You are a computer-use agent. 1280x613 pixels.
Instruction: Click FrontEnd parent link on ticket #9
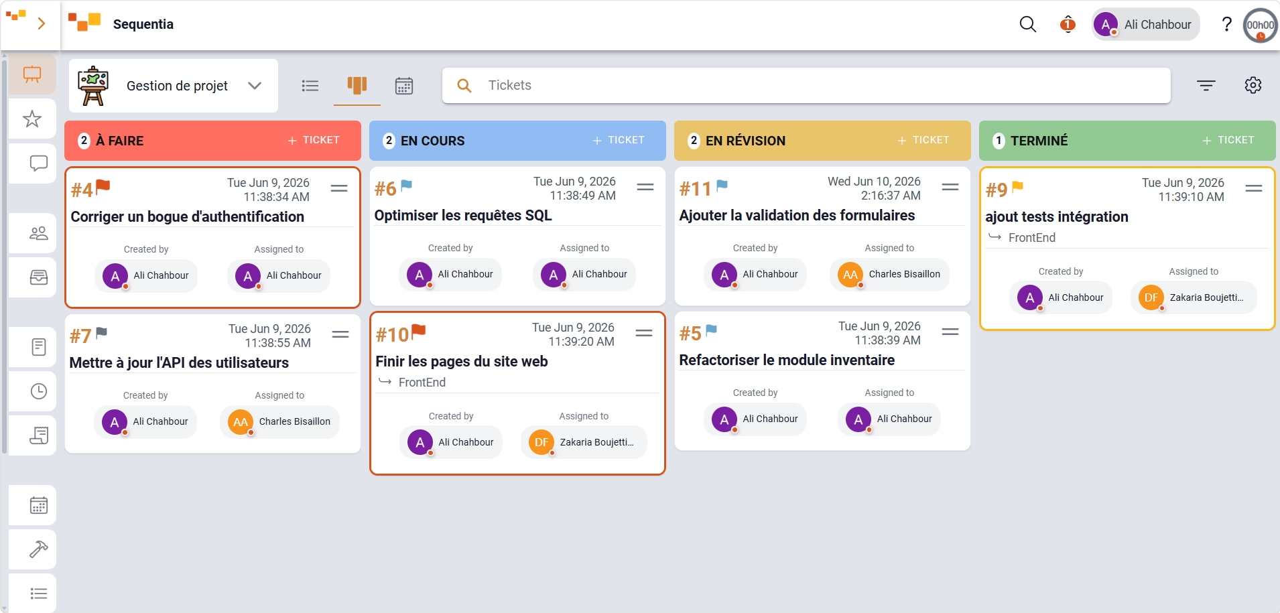click(x=1032, y=238)
